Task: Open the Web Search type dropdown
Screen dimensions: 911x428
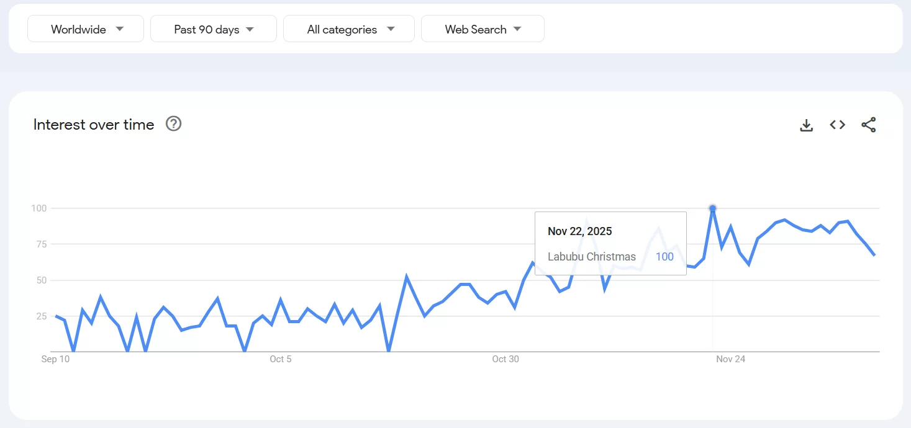Action: pyautogui.click(x=483, y=29)
